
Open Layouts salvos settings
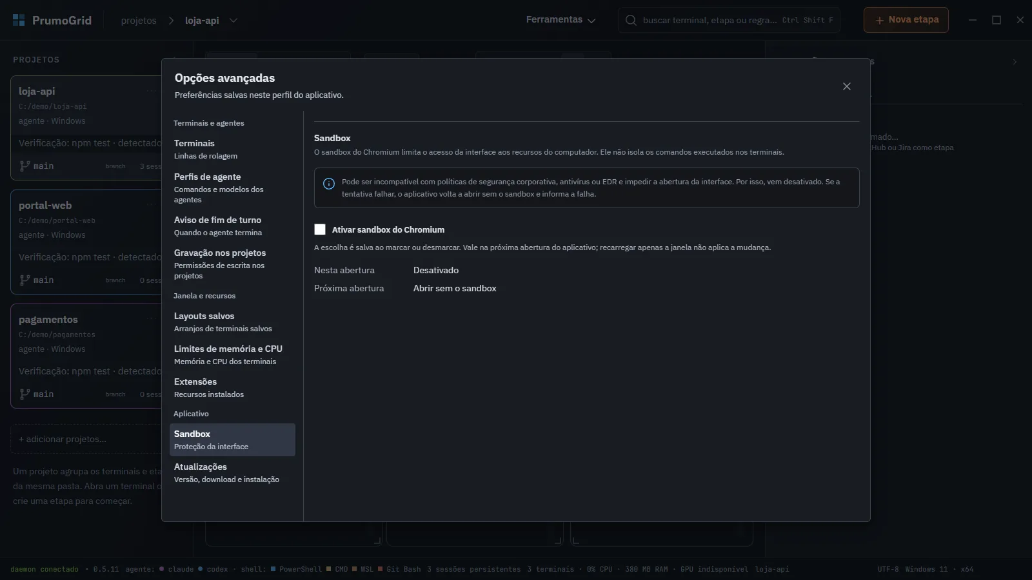(x=232, y=322)
